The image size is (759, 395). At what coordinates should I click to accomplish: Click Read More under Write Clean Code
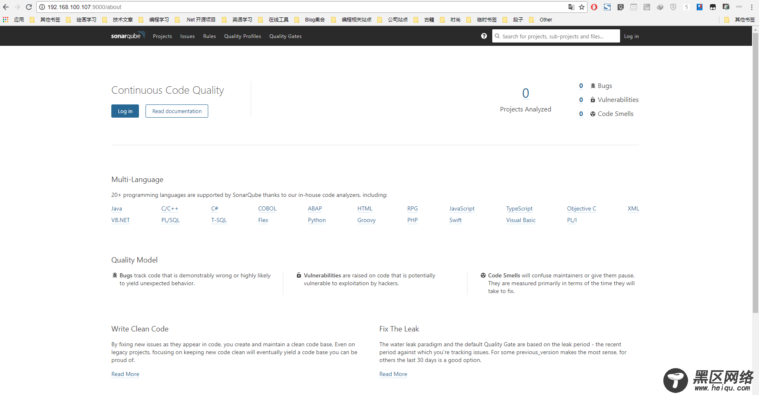(x=125, y=374)
